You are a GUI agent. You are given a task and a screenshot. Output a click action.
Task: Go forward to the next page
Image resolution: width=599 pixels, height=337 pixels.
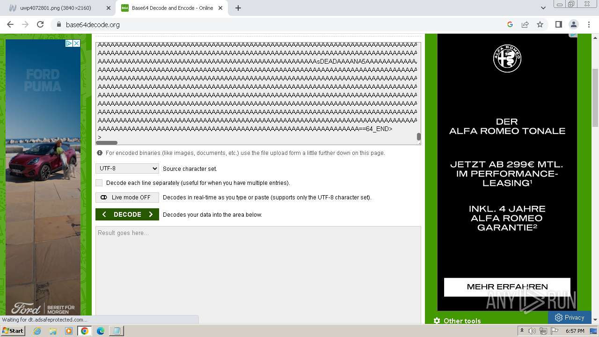click(25, 24)
